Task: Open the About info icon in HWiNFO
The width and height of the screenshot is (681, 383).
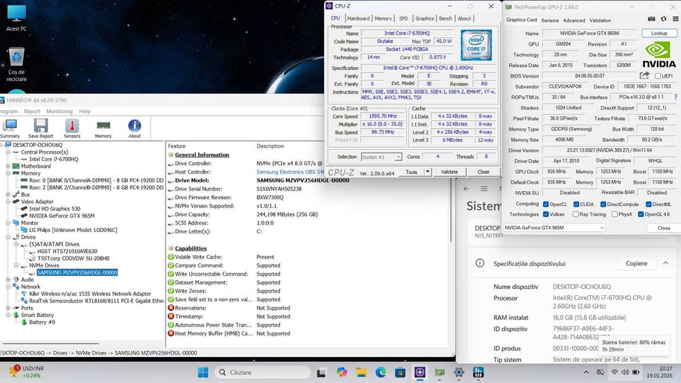Action: pyautogui.click(x=135, y=129)
